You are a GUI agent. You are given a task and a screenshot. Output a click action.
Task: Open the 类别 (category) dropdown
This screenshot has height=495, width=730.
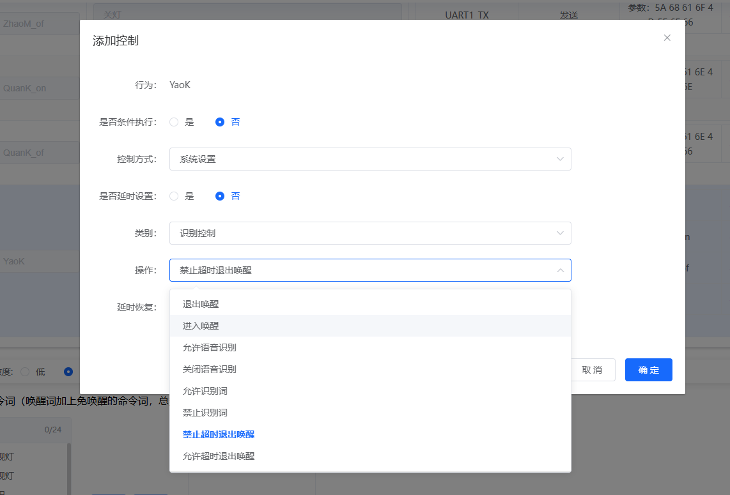369,233
